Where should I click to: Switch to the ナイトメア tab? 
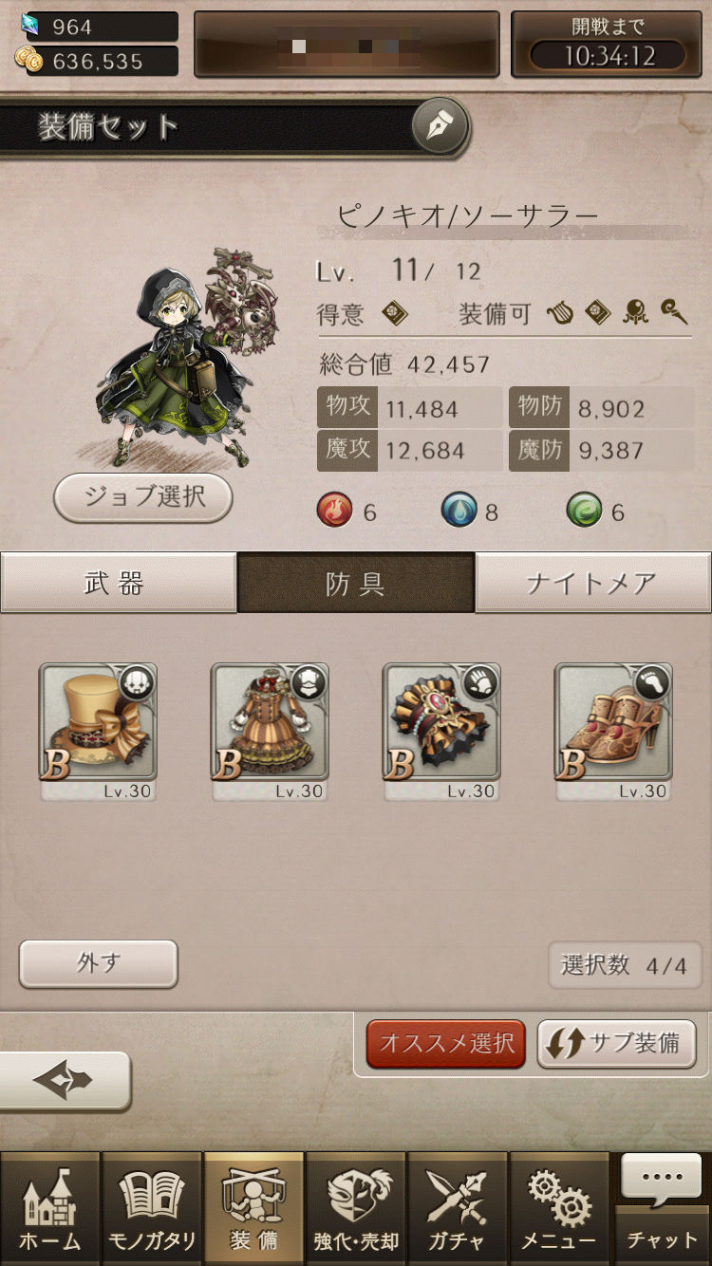point(593,583)
